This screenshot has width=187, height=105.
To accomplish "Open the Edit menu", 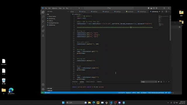I will [x=49, y=8].
